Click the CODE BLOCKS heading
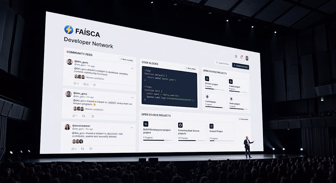This screenshot has width=336, height=183. (150, 63)
